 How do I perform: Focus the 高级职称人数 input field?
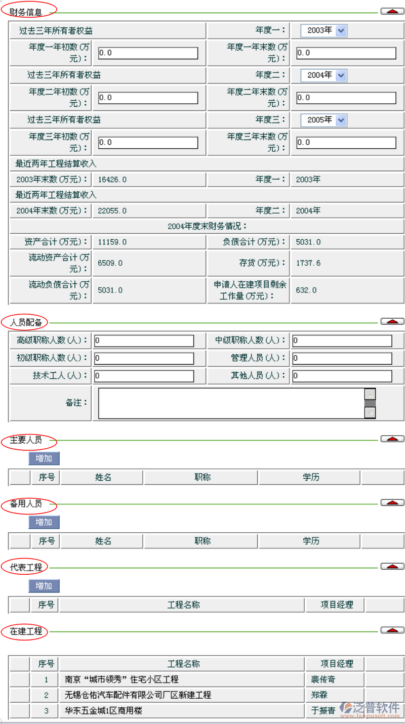144,341
